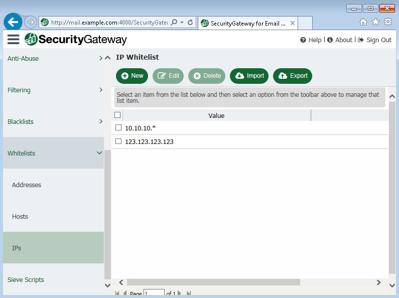Open the About link

coord(339,40)
